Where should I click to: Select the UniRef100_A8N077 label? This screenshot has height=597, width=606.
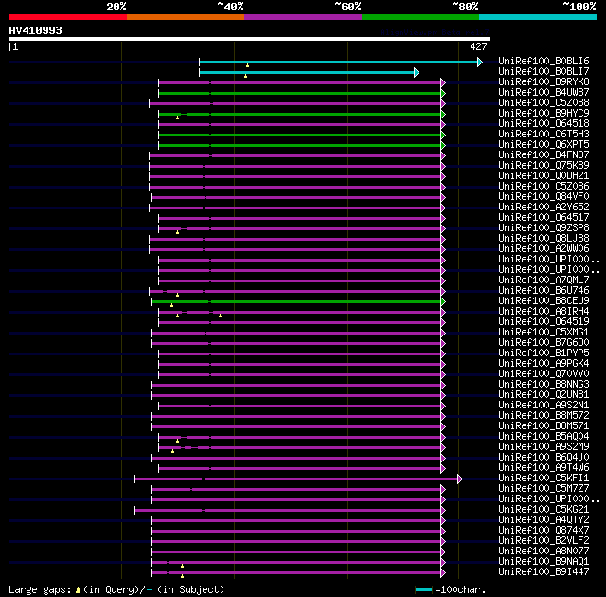pos(544,552)
